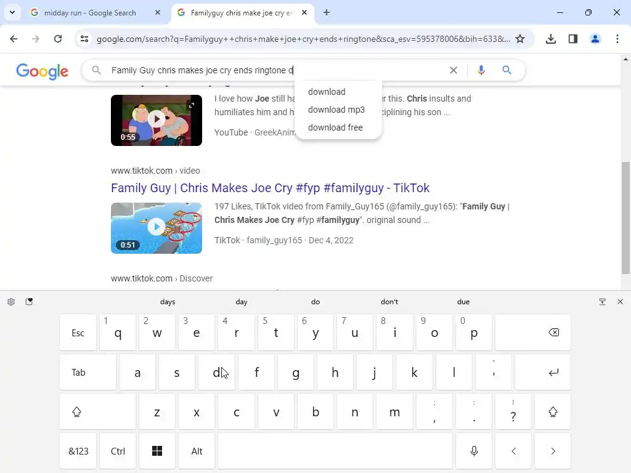Image resolution: width=631 pixels, height=473 pixels.
Task: Click the browser address bar URL
Action: click(x=303, y=39)
